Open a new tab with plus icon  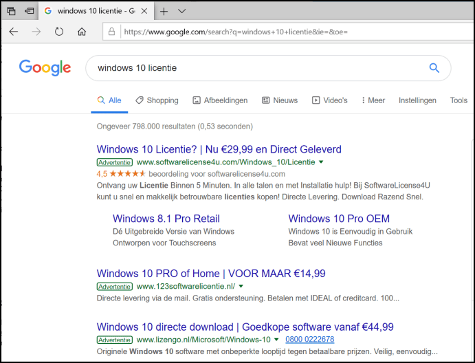(164, 12)
